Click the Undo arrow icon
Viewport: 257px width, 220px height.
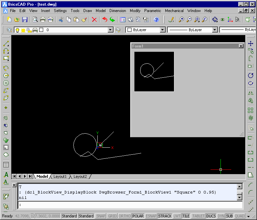[104, 20]
